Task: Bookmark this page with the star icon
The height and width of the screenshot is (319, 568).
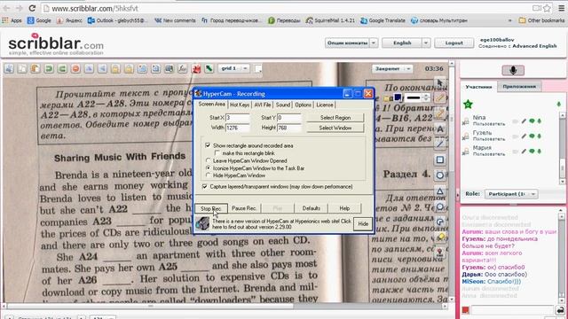Action: tap(547, 8)
